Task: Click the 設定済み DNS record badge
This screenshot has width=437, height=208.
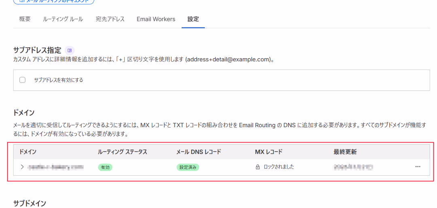Action: pyautogui.click(x=188, y=167)
